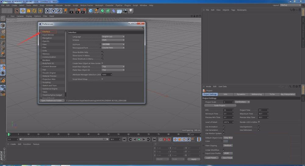Add a Cube primitive object

tap(91, 11)
